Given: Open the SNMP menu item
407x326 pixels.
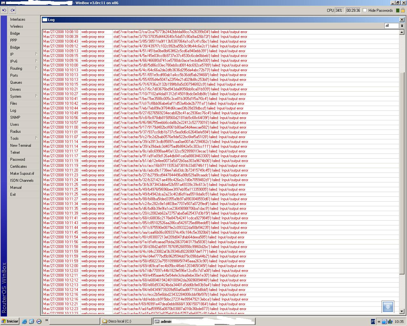Looking at the screenshot, I should (x=24, y=117).
